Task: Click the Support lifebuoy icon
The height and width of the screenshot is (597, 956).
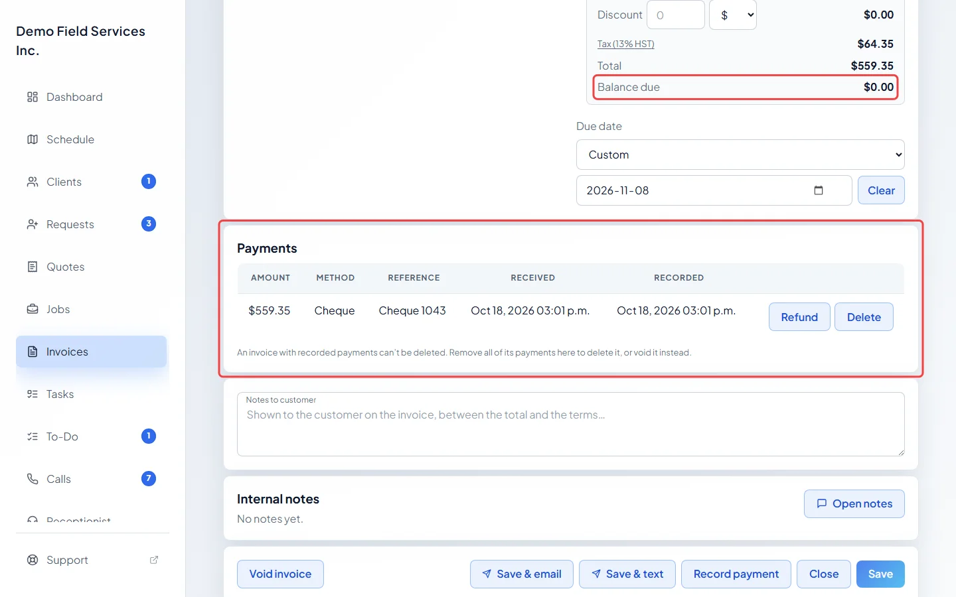Action: click(x=33, y=560)
